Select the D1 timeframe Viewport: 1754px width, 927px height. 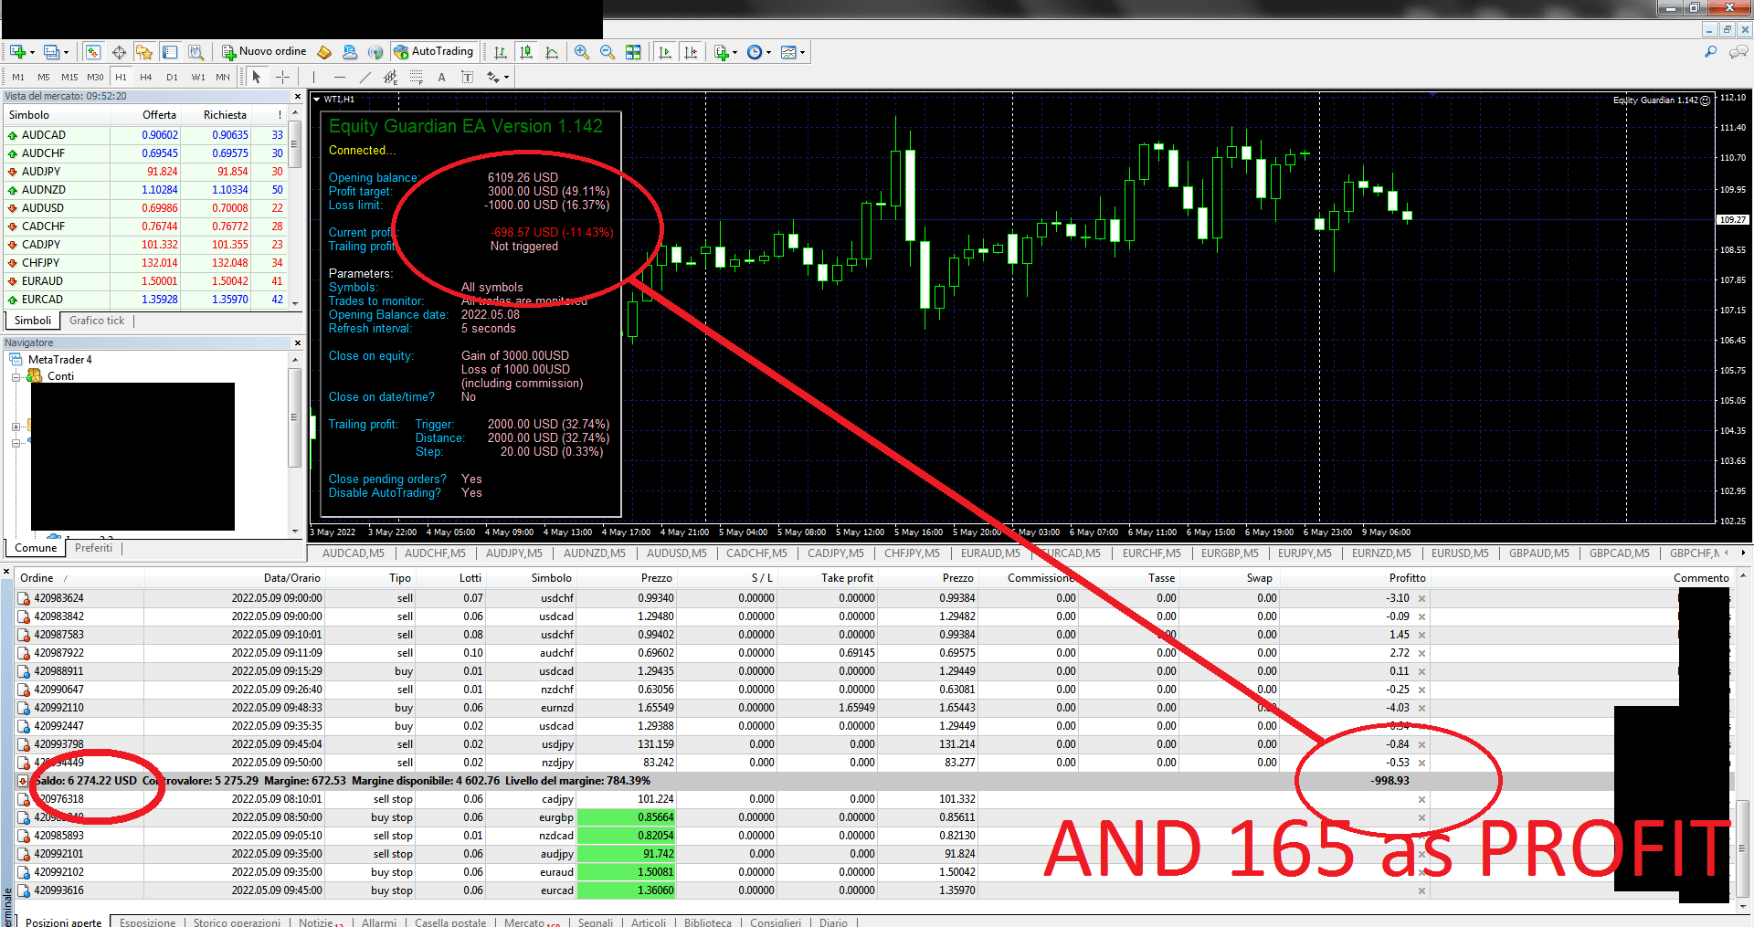pyautogui.click(x=172, y=78)
